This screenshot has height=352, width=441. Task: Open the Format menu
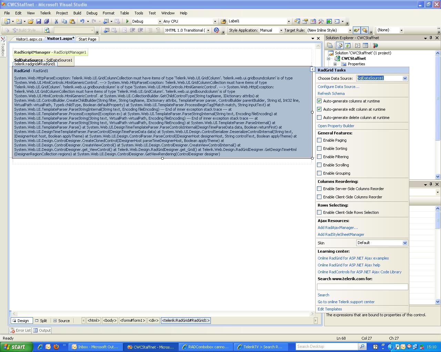coord(109,13)
